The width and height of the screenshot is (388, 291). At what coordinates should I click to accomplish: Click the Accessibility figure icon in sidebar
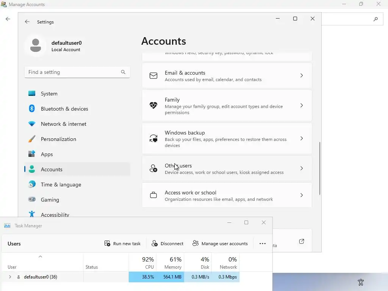(x=32, y=214)
